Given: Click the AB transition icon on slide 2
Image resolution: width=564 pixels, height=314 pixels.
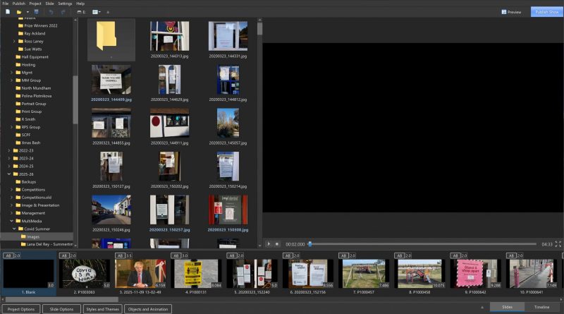Looking at the screenshot, I should tap(64, 255).
